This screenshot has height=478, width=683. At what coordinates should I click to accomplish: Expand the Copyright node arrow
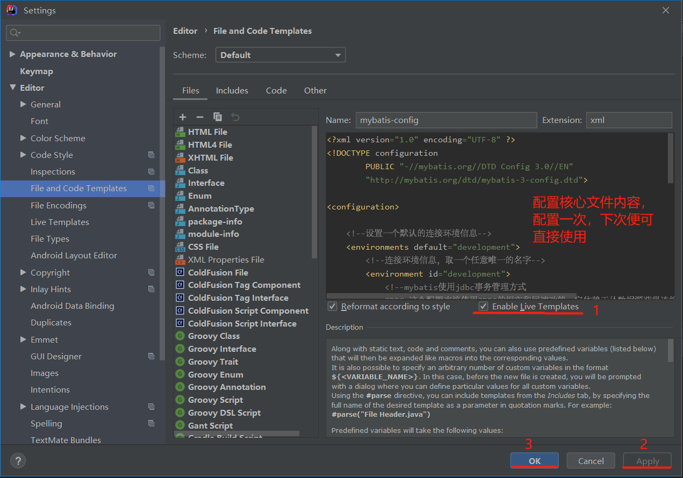coord(23,273)
